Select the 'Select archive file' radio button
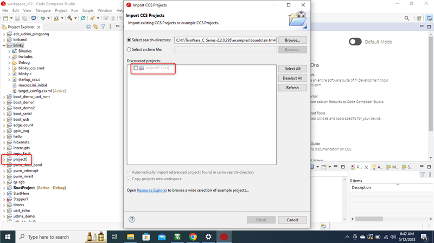The width and height of the screenshot is (434, 243). pos(129,49)
